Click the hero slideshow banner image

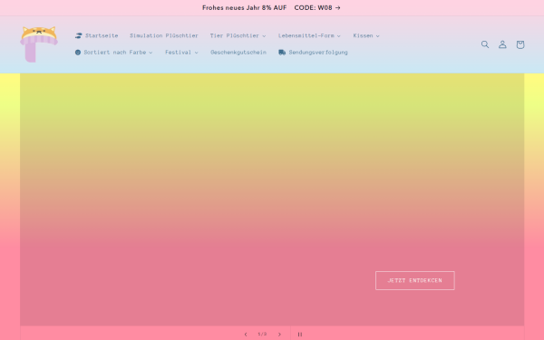(272, 199)
